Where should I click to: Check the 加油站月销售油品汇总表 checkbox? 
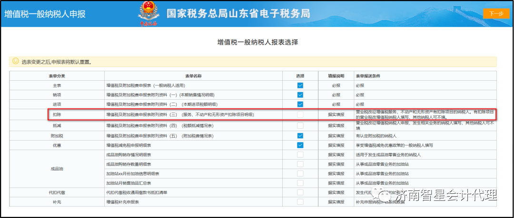pos(300,183)
